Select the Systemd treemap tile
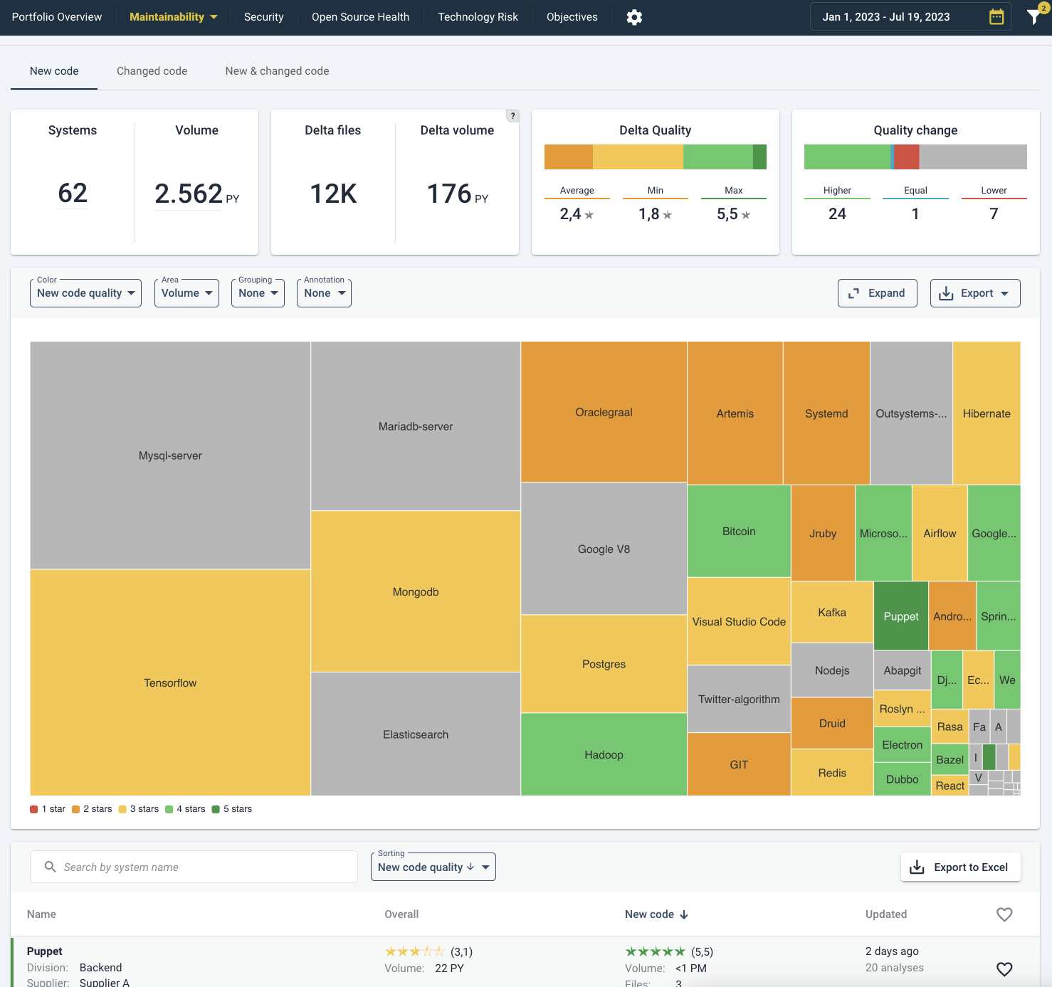1052x987 pixels. click(x=826, y=413)
